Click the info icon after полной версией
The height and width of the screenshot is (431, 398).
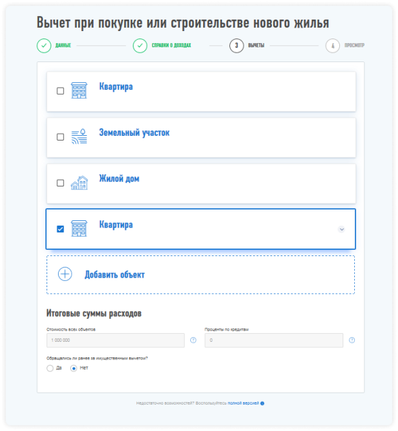(x=262, y=403)
